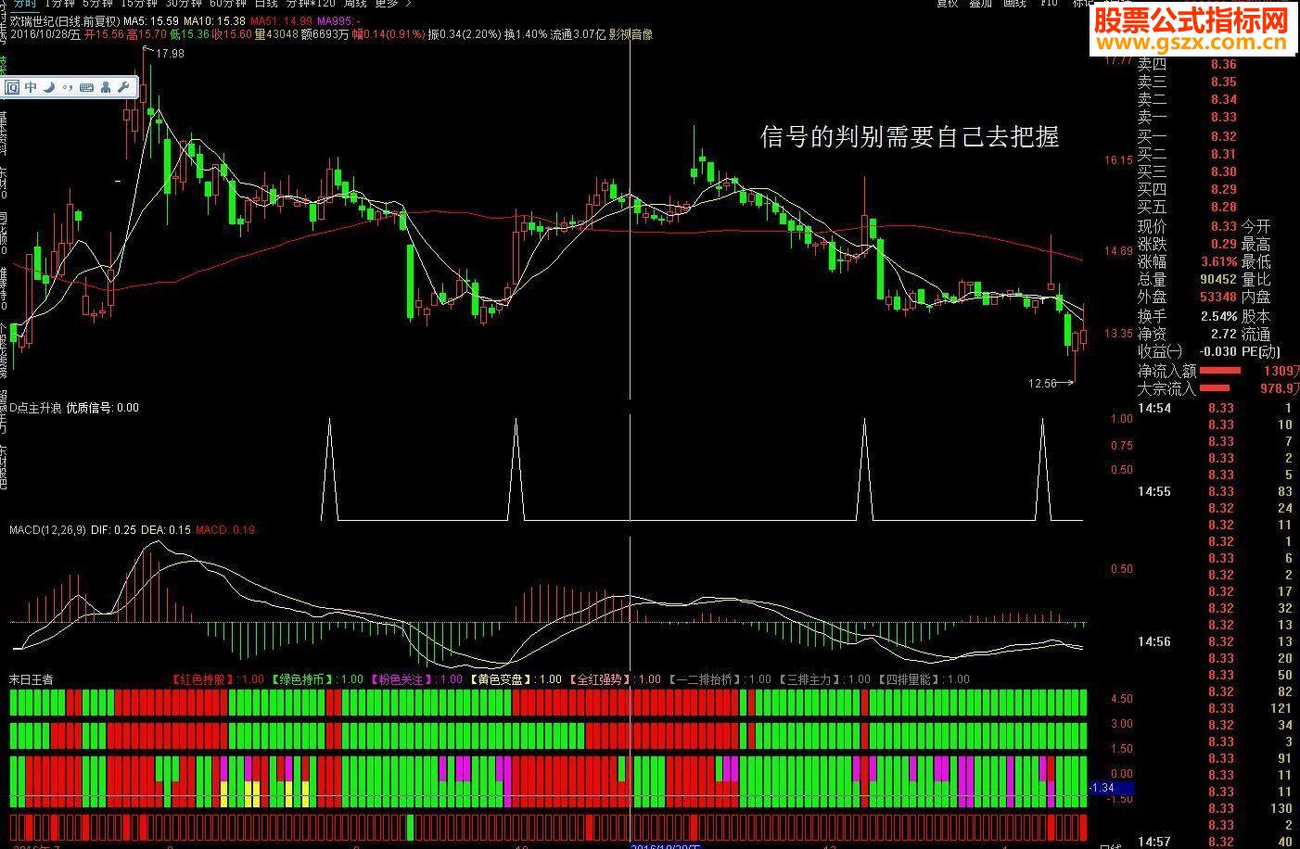Screen dimensions: 1300x849
Task: Click 收益(一) value -0.030
Action: tap(1217, 351)
